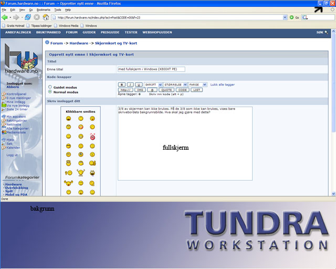Click the Logg ut link

[12, 155]
